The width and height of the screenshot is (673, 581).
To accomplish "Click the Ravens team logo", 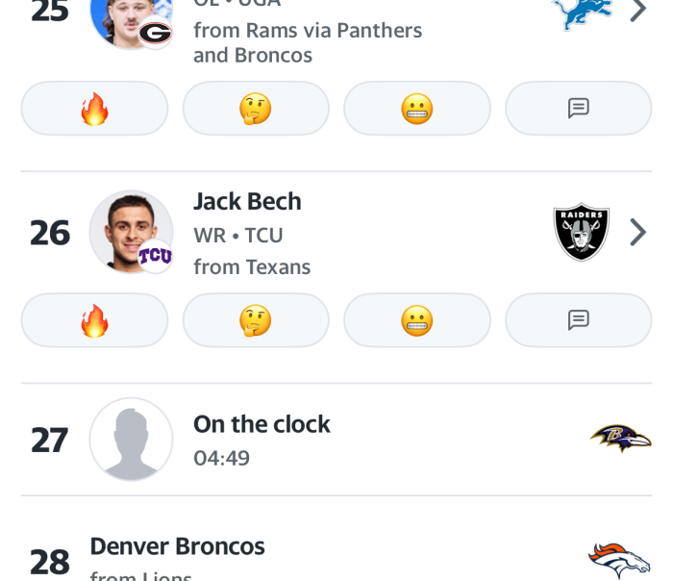I will [620, 439].
